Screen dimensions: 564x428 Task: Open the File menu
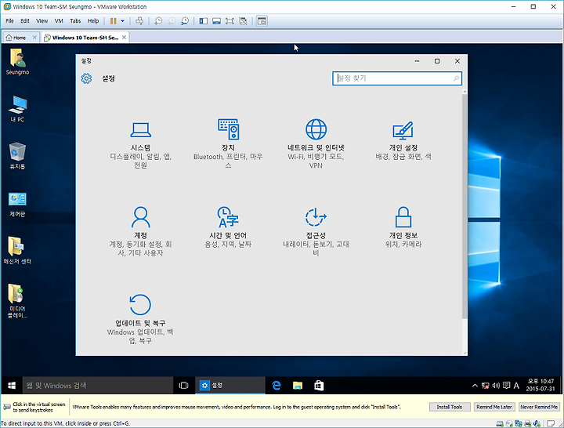click(9, 21)
